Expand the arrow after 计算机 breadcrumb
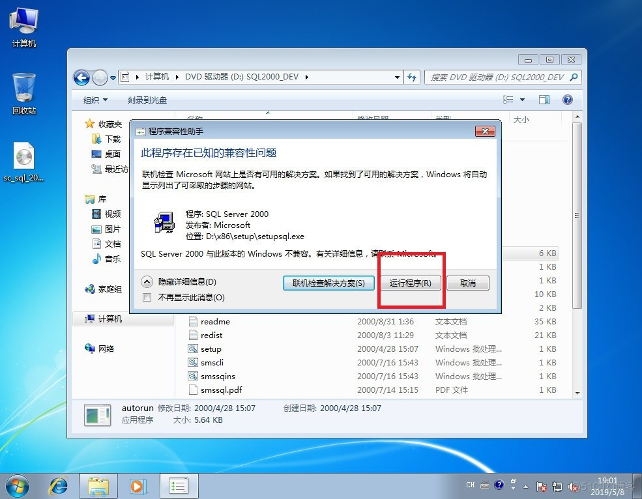Screen dimensions: 642x499 [x=177, y=77]
